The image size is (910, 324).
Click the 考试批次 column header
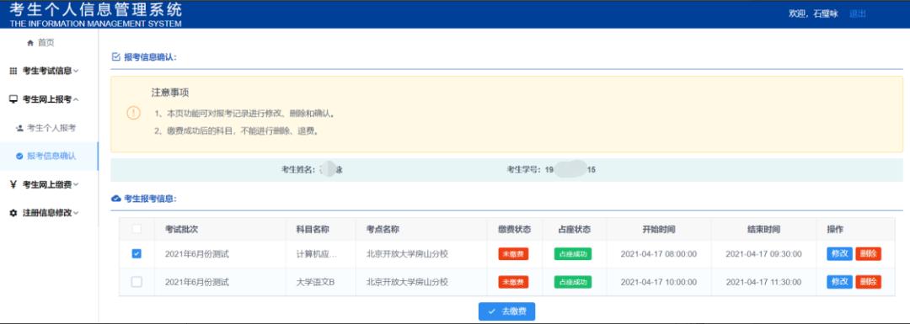click(182, 229)
